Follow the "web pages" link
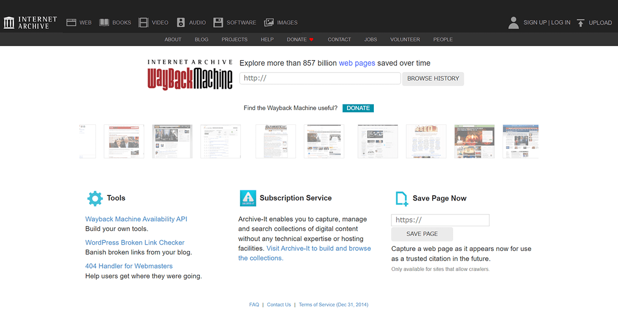 pyautogui.click(x=357, y=63)
